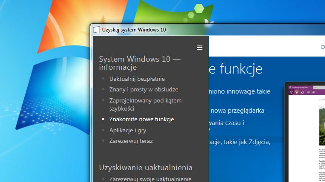
Task: Click the 'Uzyskaj system Windows 10' title text
Action: [134, 30]
